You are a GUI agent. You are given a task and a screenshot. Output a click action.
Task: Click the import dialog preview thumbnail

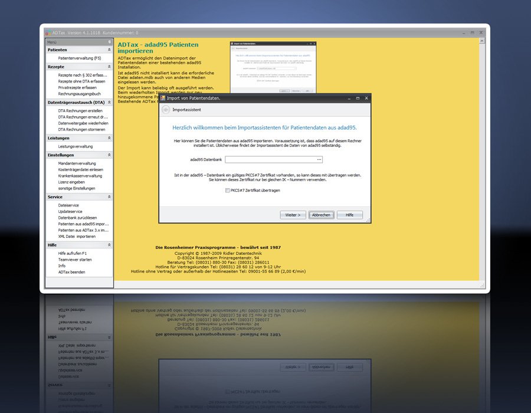tap(273, 67)
